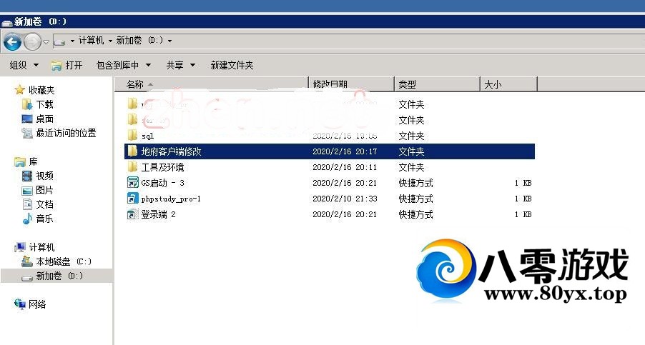
Task: Open the 组织 menu
Action: click(24, 65)
